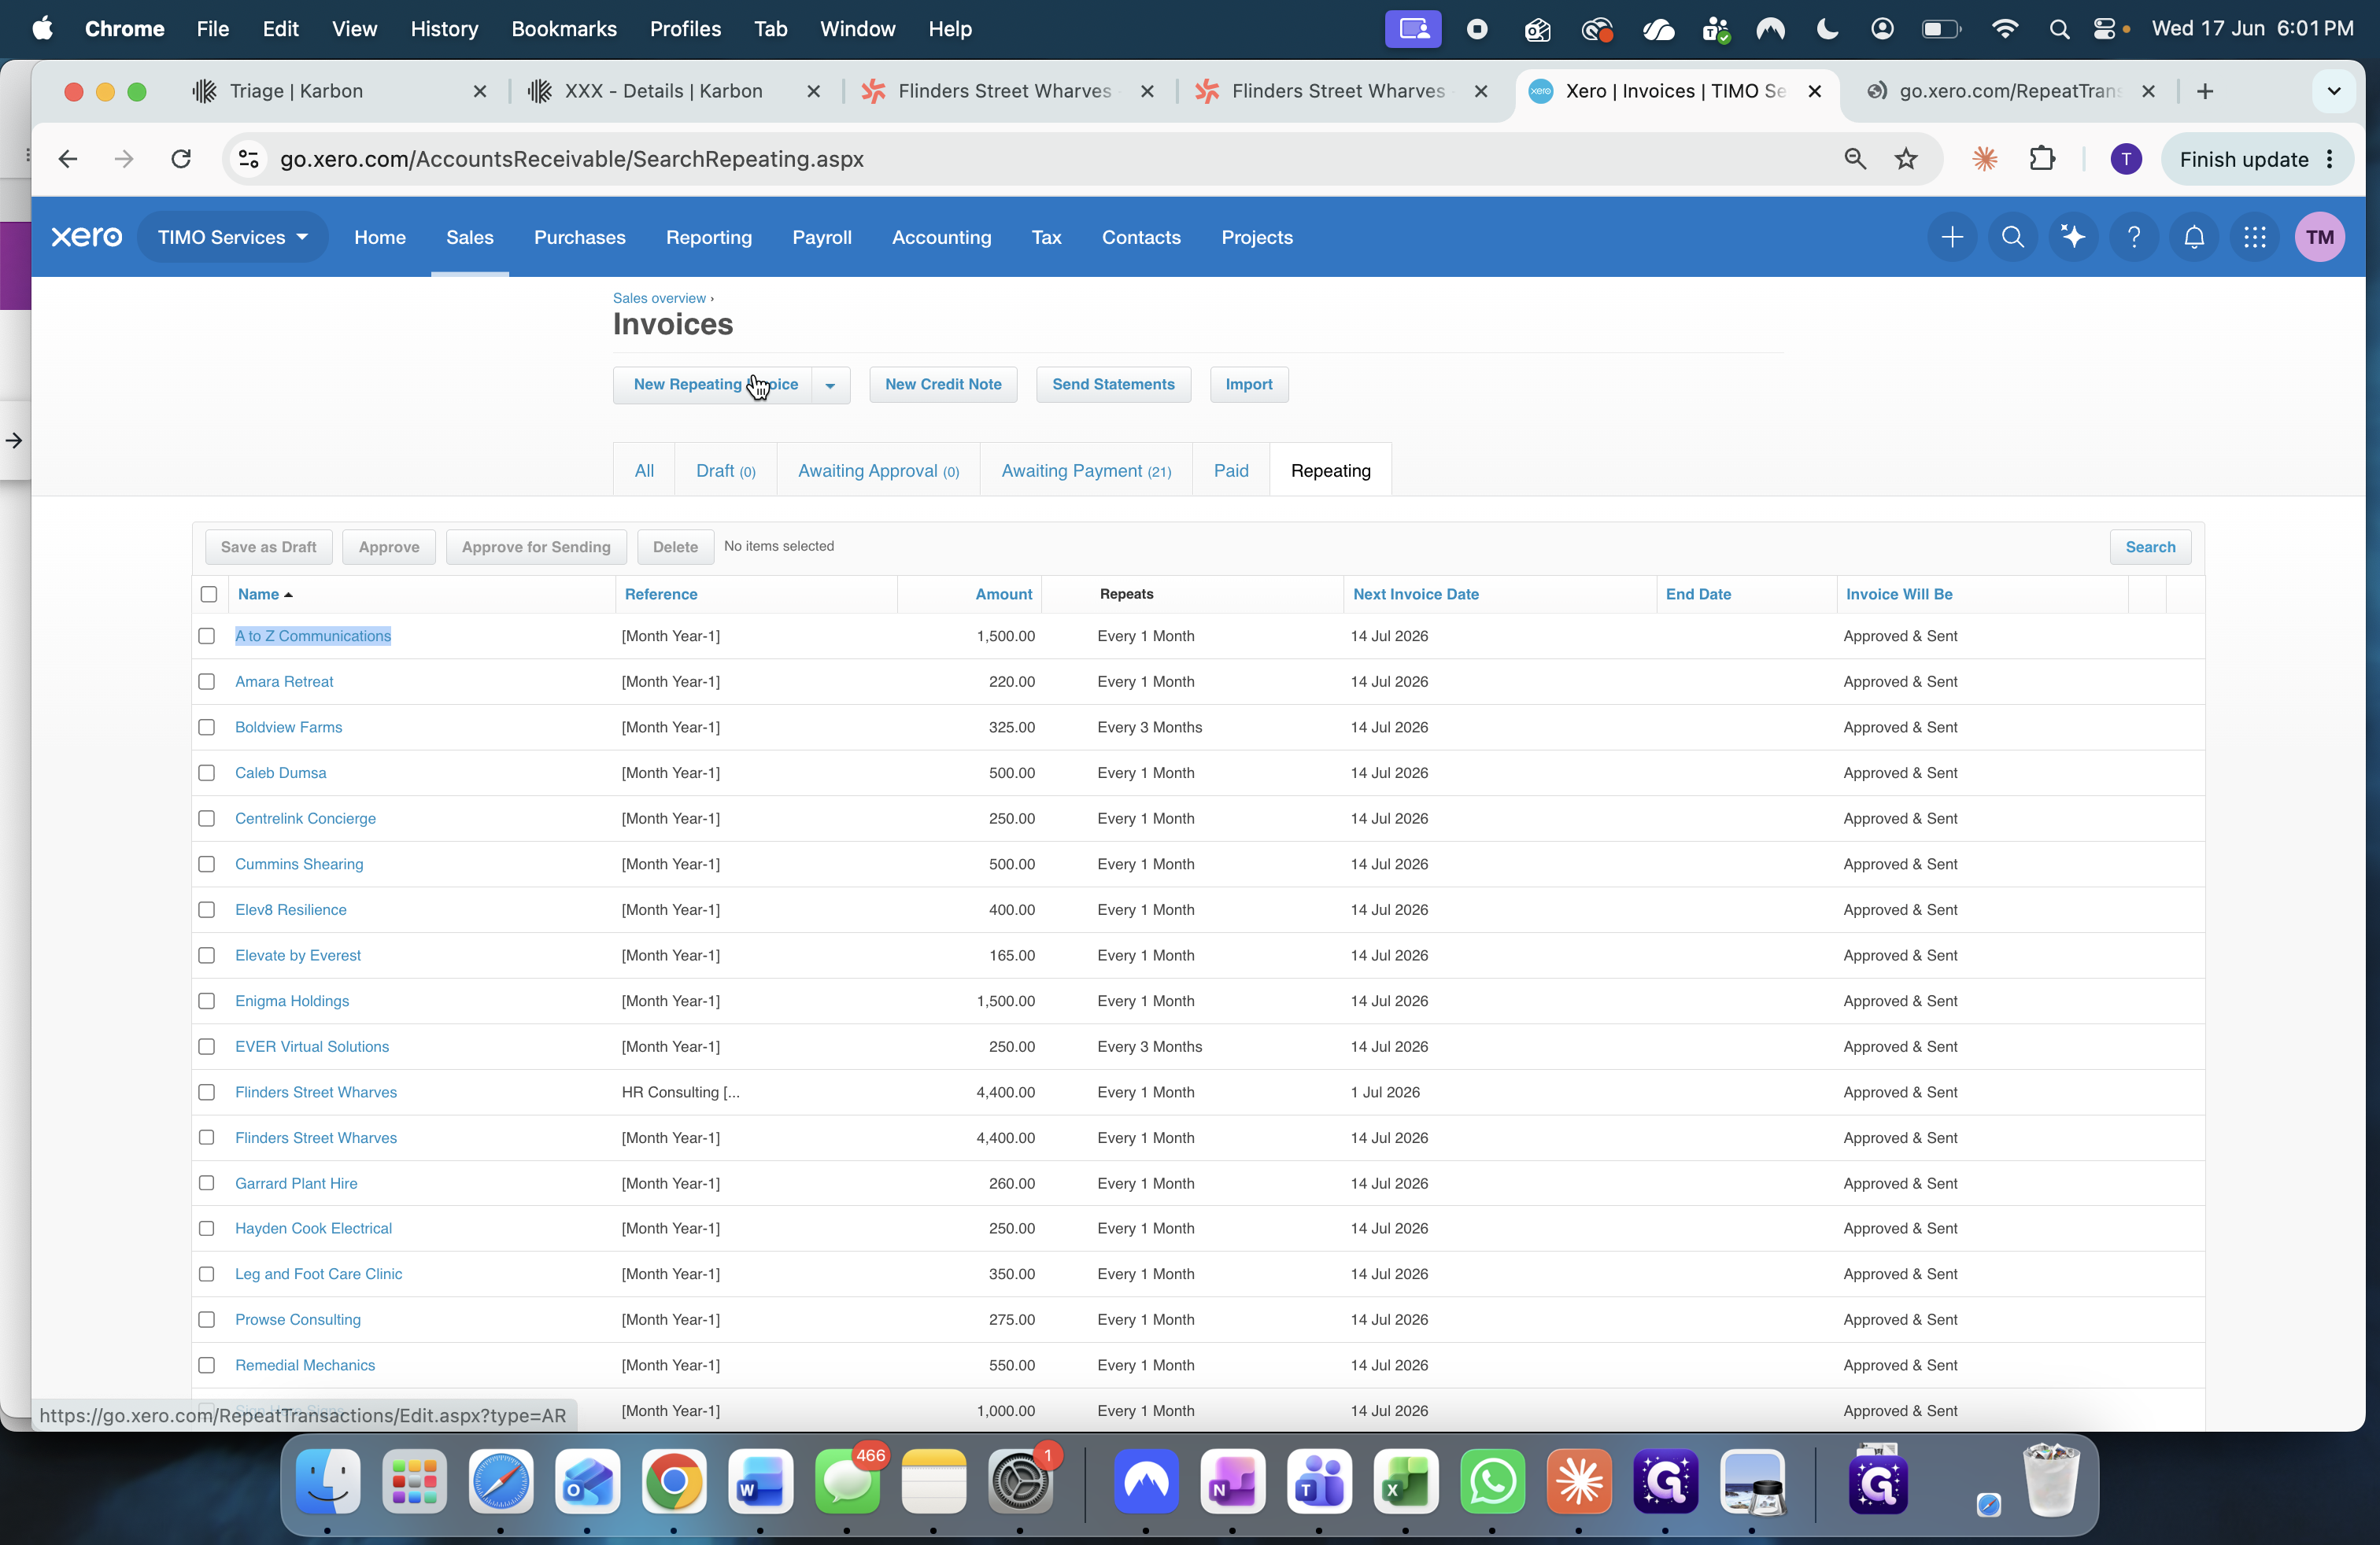Open the Xero AI sparkle assistant icon
Screen dimensions: 2380x1545
point(2073,237)
